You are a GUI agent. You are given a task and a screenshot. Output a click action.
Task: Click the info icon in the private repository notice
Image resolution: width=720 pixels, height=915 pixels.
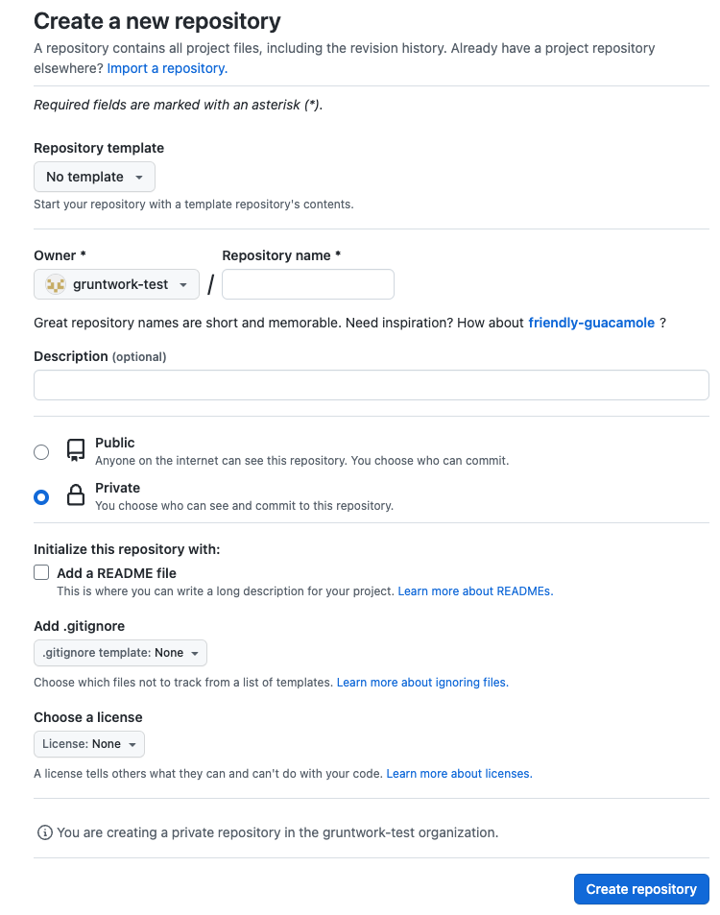pos(44,832)
